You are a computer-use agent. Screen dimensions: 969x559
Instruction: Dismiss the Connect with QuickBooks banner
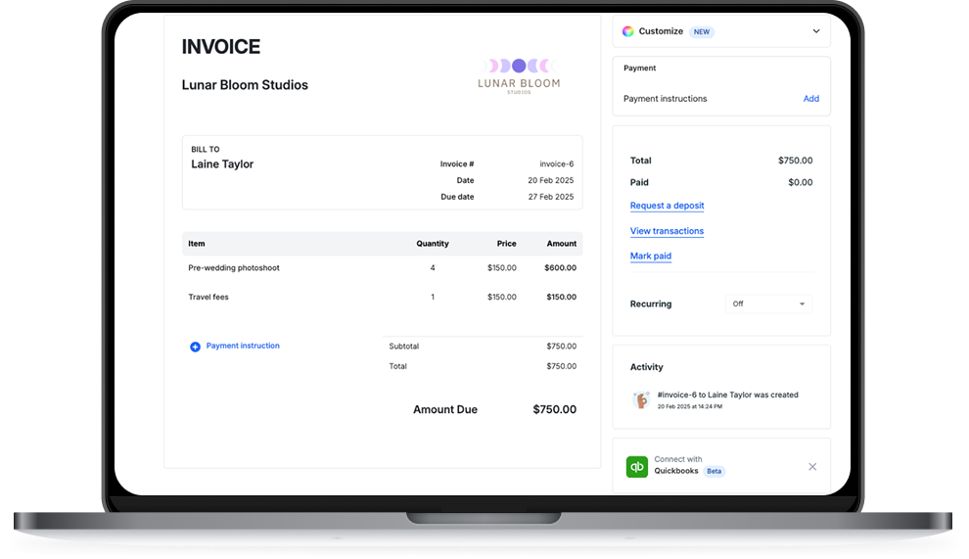click(812, 467)
